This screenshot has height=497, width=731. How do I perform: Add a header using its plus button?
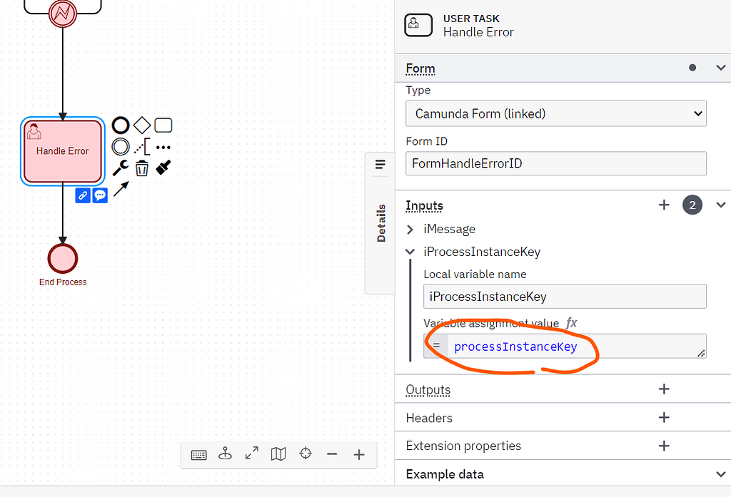pyautogui.click(x=664, y=417)
